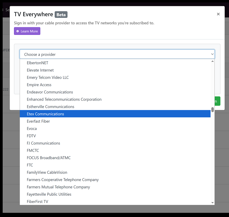Select Emery Telcom Video LLC
Image resolution: width=229 pixels, height=217 pixels.
coord(48,77)
